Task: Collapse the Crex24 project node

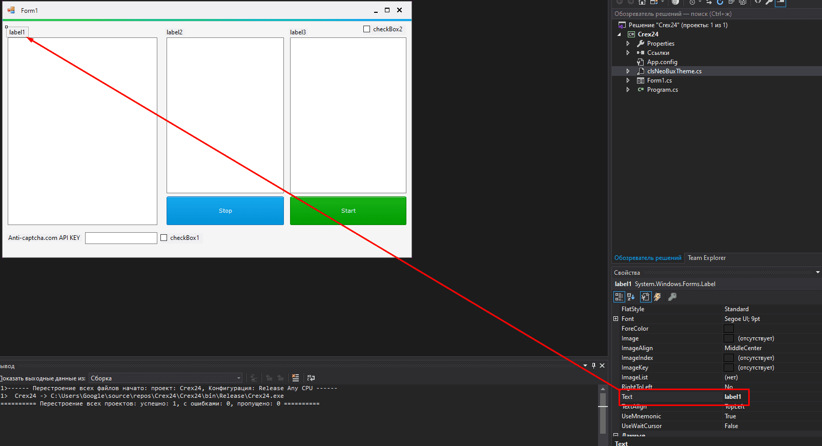Action: tap(619, 34)
